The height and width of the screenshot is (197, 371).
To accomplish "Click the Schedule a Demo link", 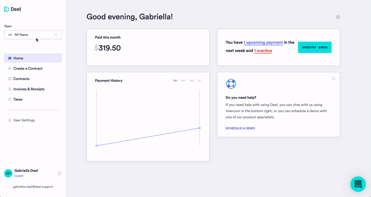I will coord(240,128).
